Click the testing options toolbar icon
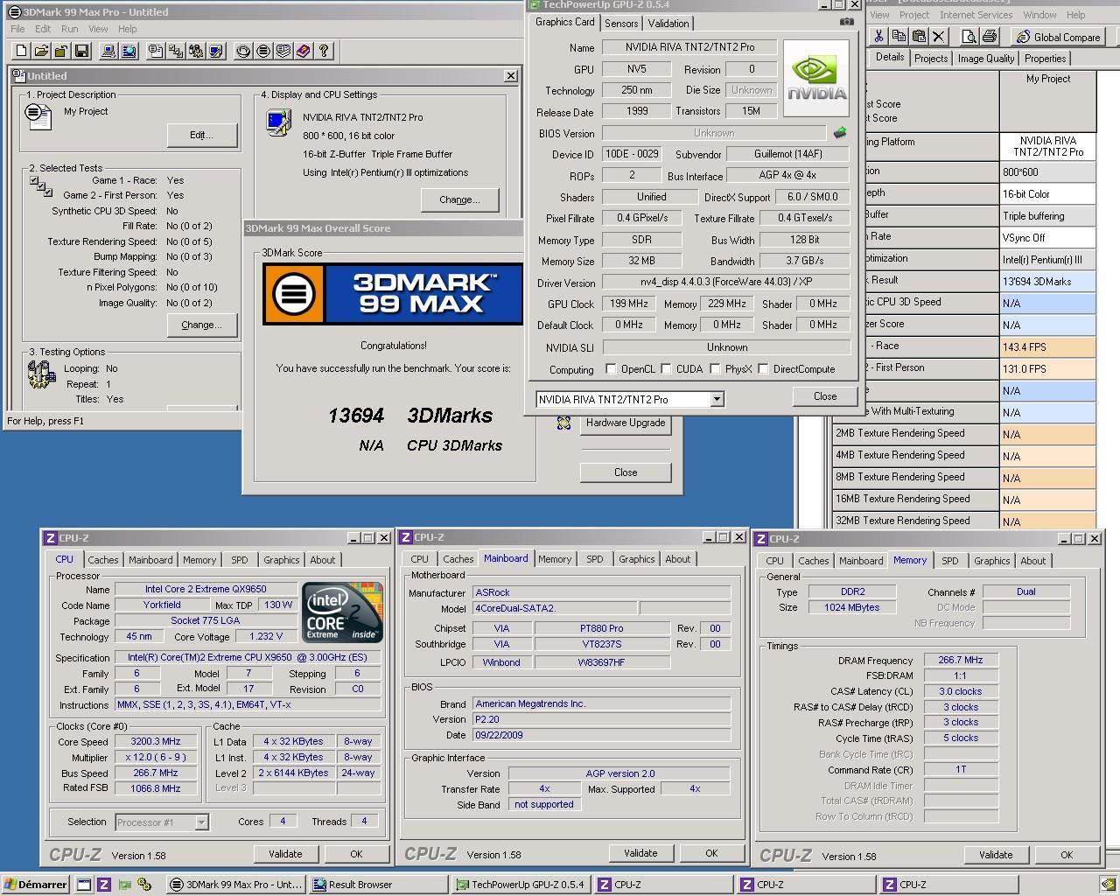Viewport: 1120px width, 896px height. [195, 52]
